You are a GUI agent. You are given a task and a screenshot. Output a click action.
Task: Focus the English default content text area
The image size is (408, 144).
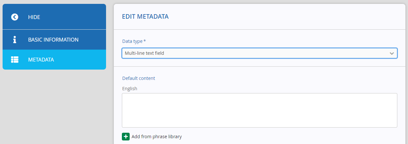pyautogui.click(x=259, y=110)
